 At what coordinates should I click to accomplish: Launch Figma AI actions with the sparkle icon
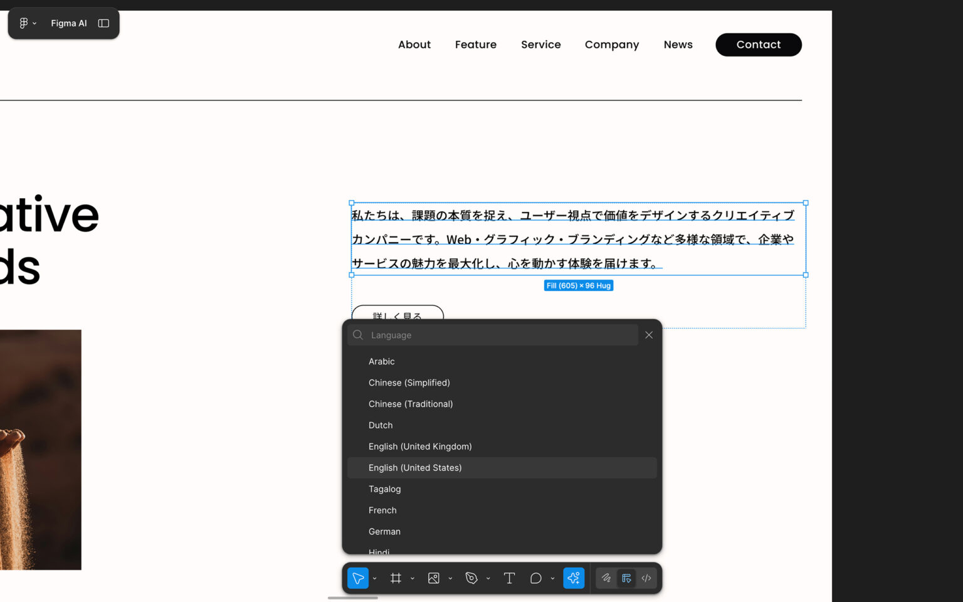(x=574, y=578)
